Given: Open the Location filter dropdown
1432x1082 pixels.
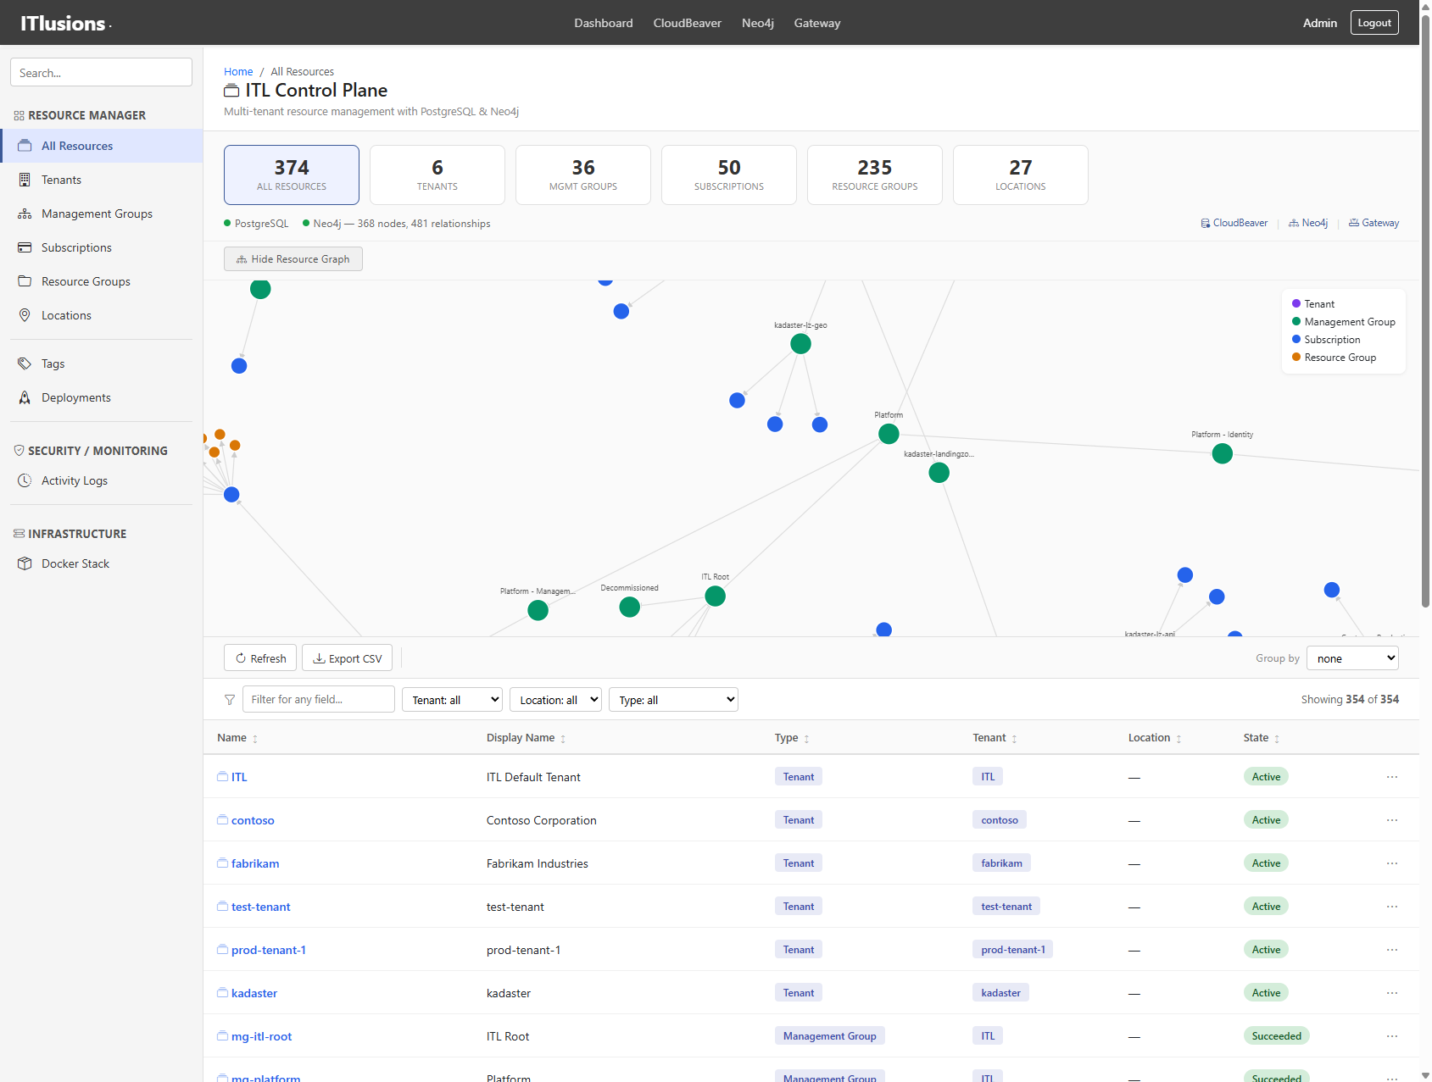Looking at the screenshot, I should point(554,699).
